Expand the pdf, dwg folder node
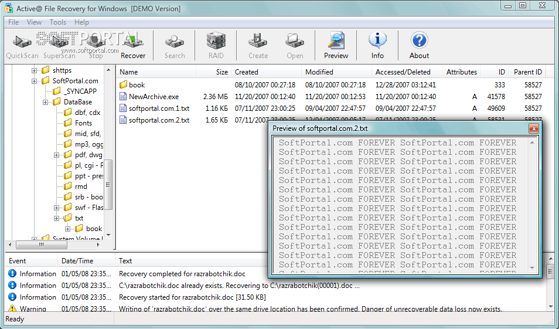Screen dimensions: 559x329 point(56,155)
